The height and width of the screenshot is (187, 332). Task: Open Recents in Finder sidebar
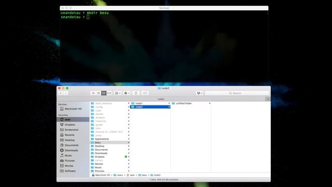[73, 135]
